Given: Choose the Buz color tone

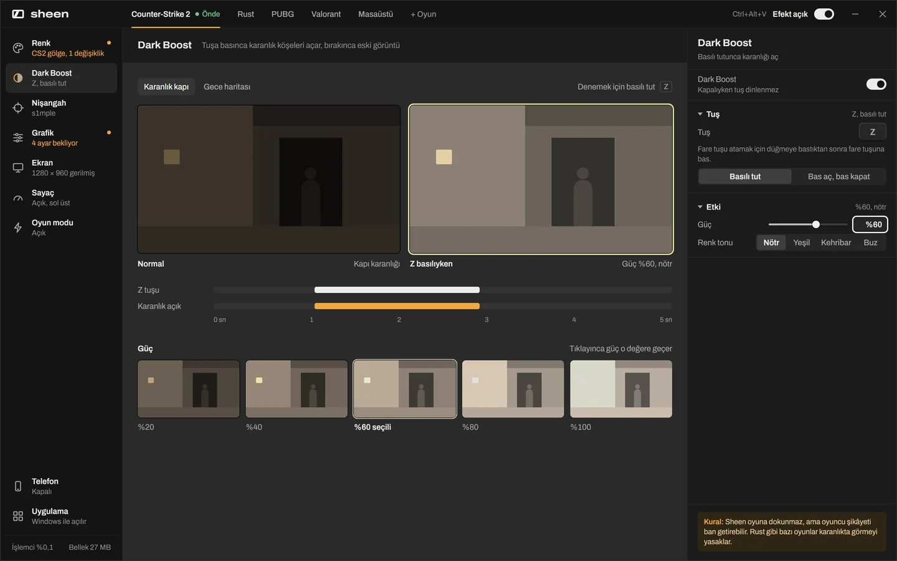Looking at the screenshot, I should coord(870,242).
